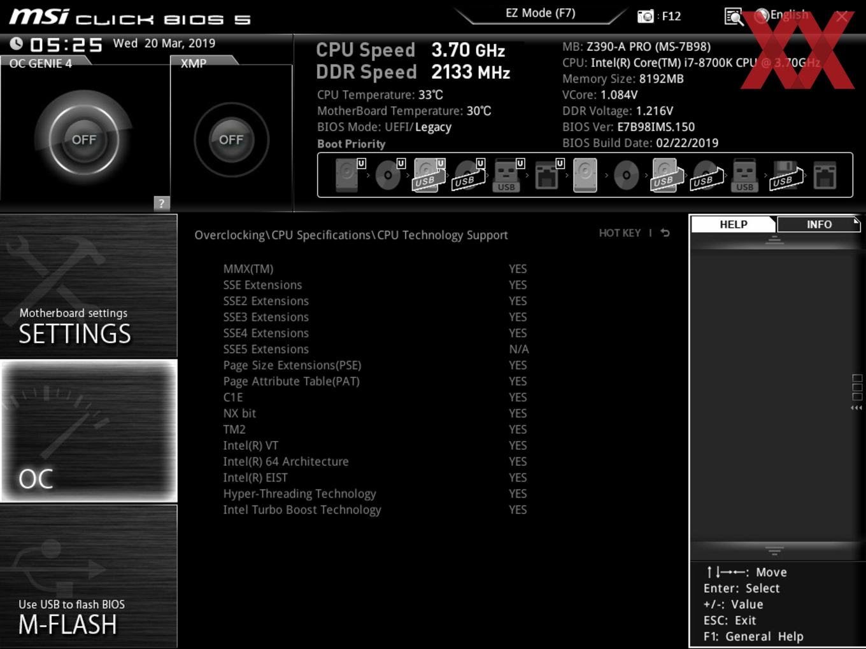866x649 pixels.
Task: Open the OC overclocking section
Action: (89, 431)
